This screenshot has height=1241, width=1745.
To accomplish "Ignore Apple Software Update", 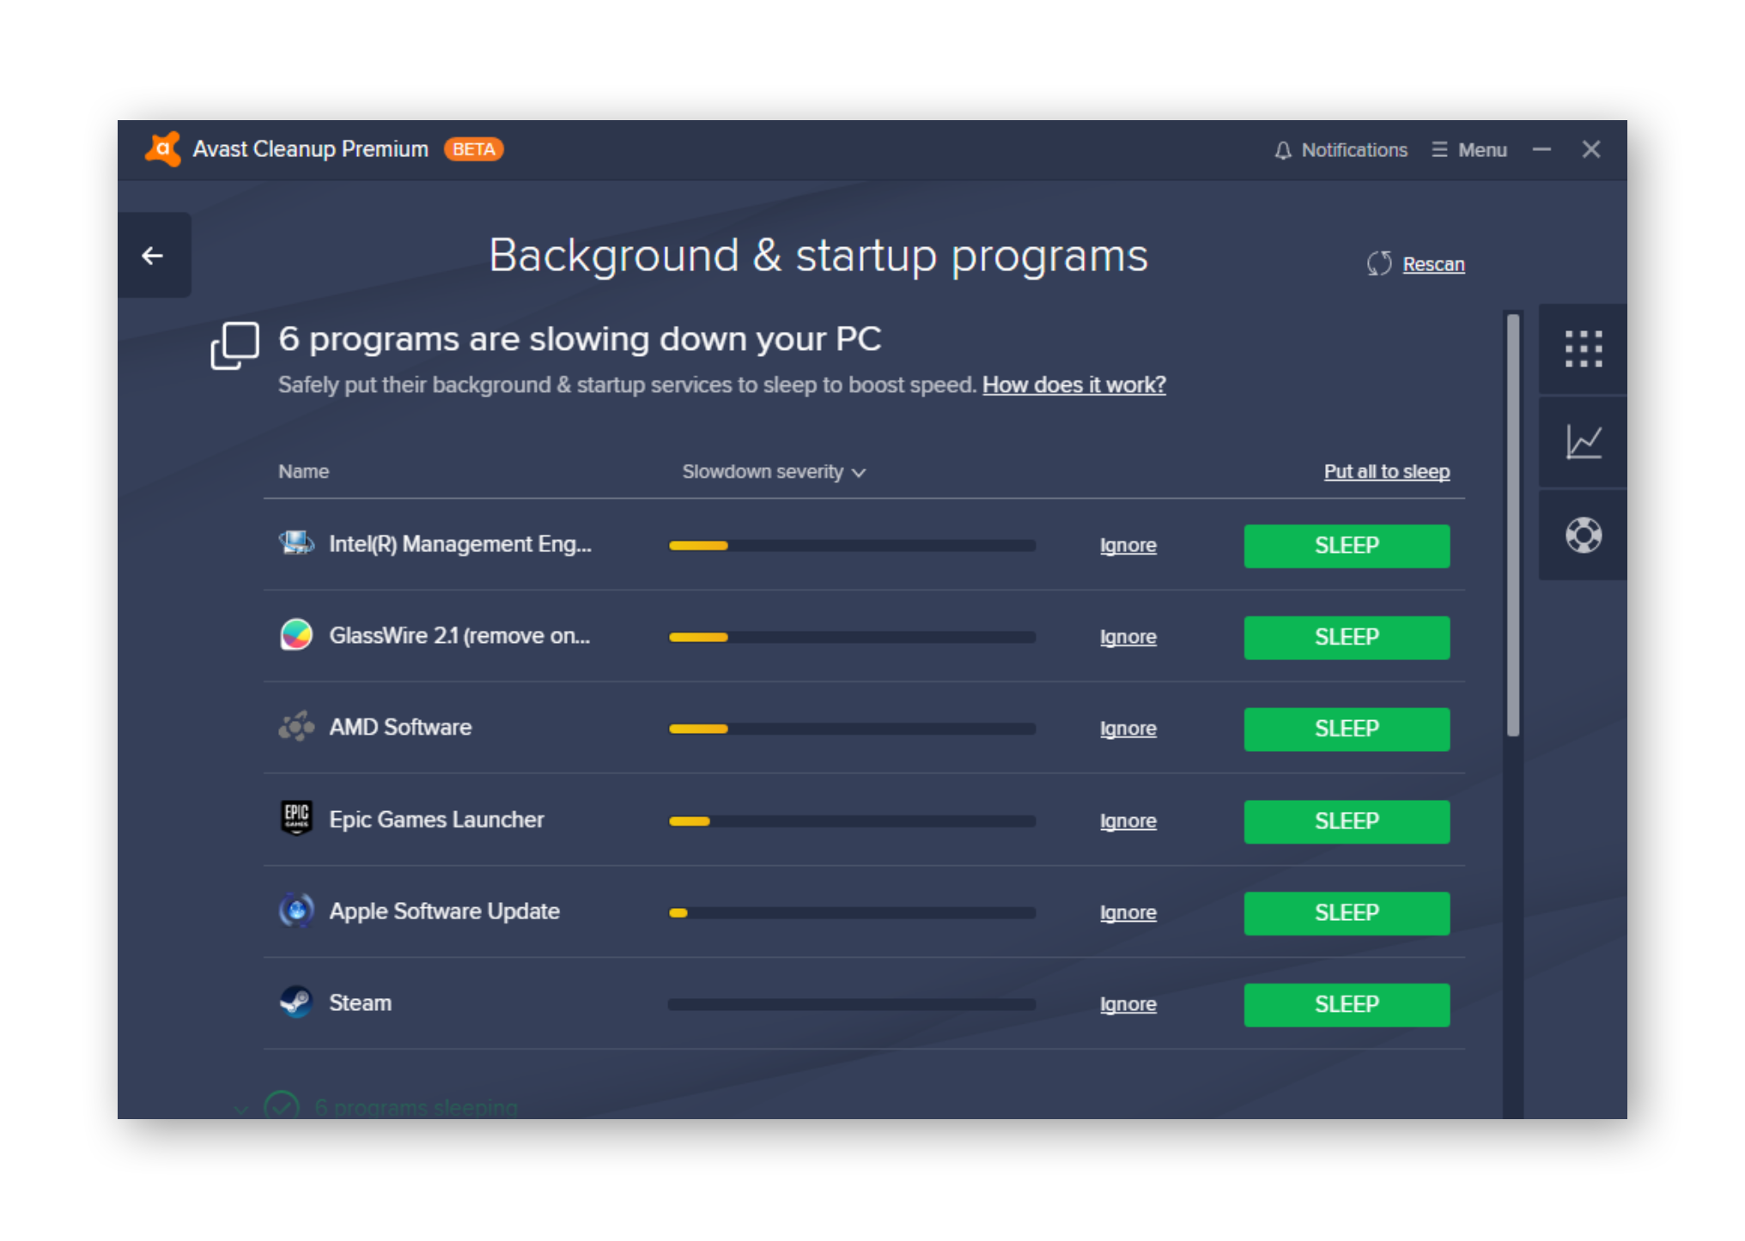I will point(1128,913).
